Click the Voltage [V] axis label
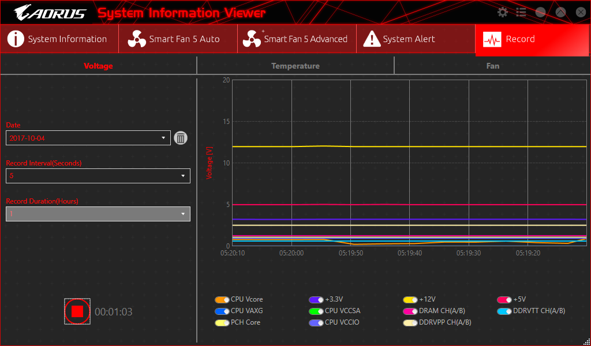This screenshot has height=346, width=591. (x=210, y=163)
